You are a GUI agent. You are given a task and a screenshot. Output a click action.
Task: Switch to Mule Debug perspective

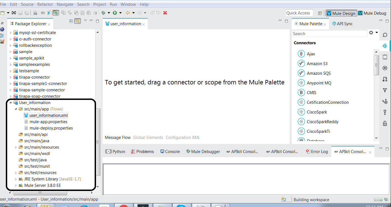[x=372, y=13]
